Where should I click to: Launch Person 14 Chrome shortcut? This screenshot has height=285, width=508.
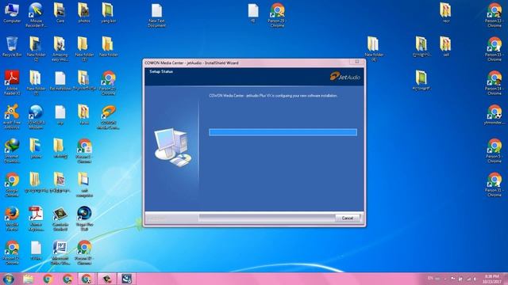[494, 82]
